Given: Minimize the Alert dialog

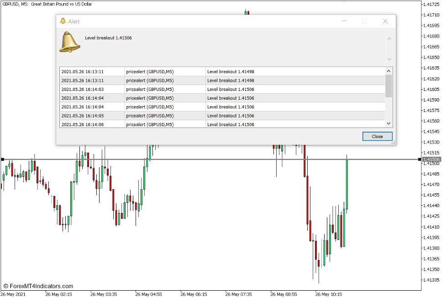Looking at the screenshot, I should [x=344, y=21].
